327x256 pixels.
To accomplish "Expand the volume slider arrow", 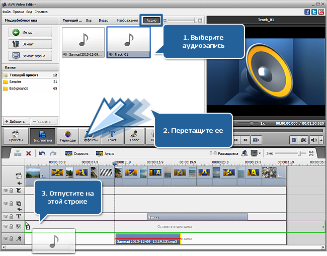I will coord(321,140).
